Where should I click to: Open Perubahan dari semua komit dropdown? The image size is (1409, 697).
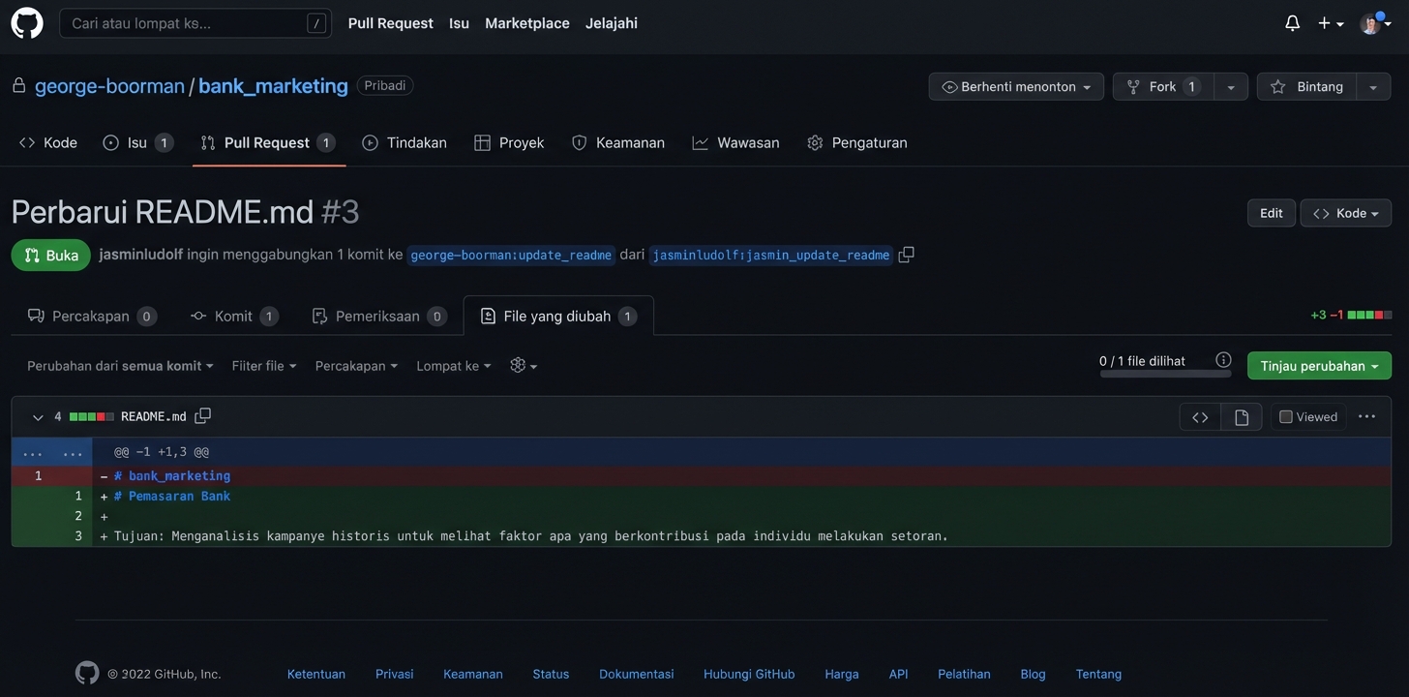[x=121, y=366]
